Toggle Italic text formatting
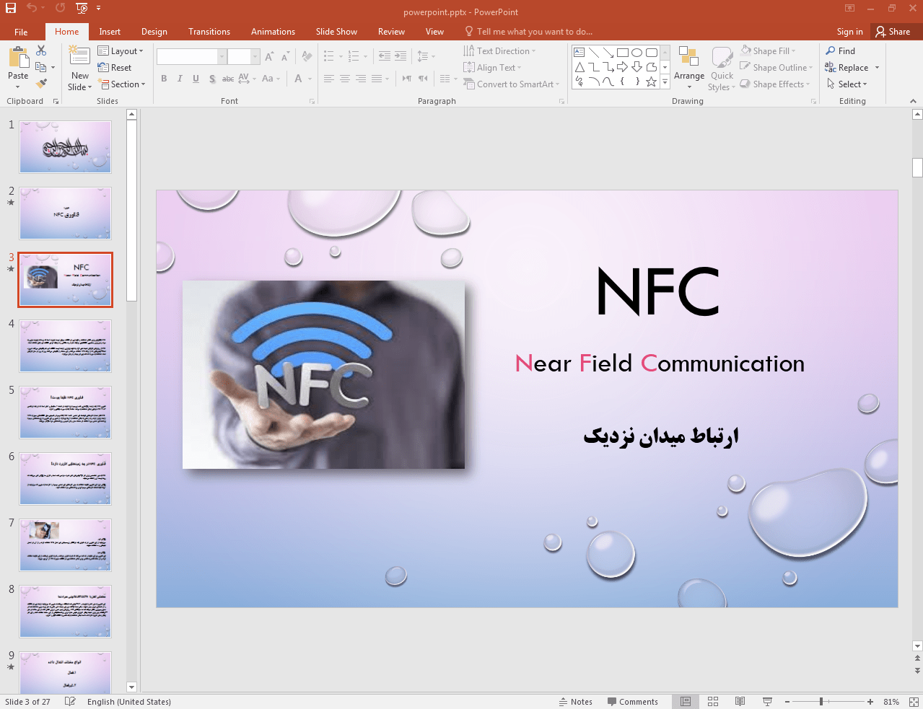The width and height of the screenshot is (923, 709). pyautogui.click(x=180, y=79)
